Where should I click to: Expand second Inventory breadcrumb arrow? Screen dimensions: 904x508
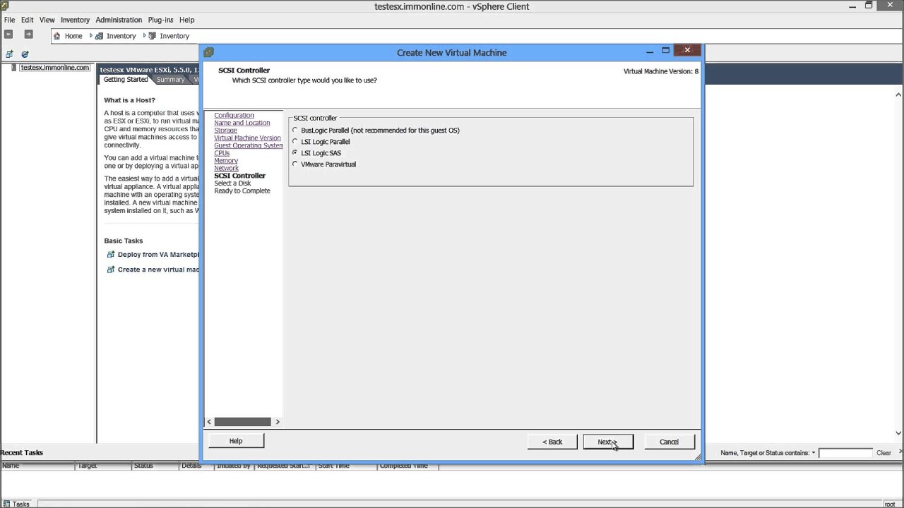point(144,35)
